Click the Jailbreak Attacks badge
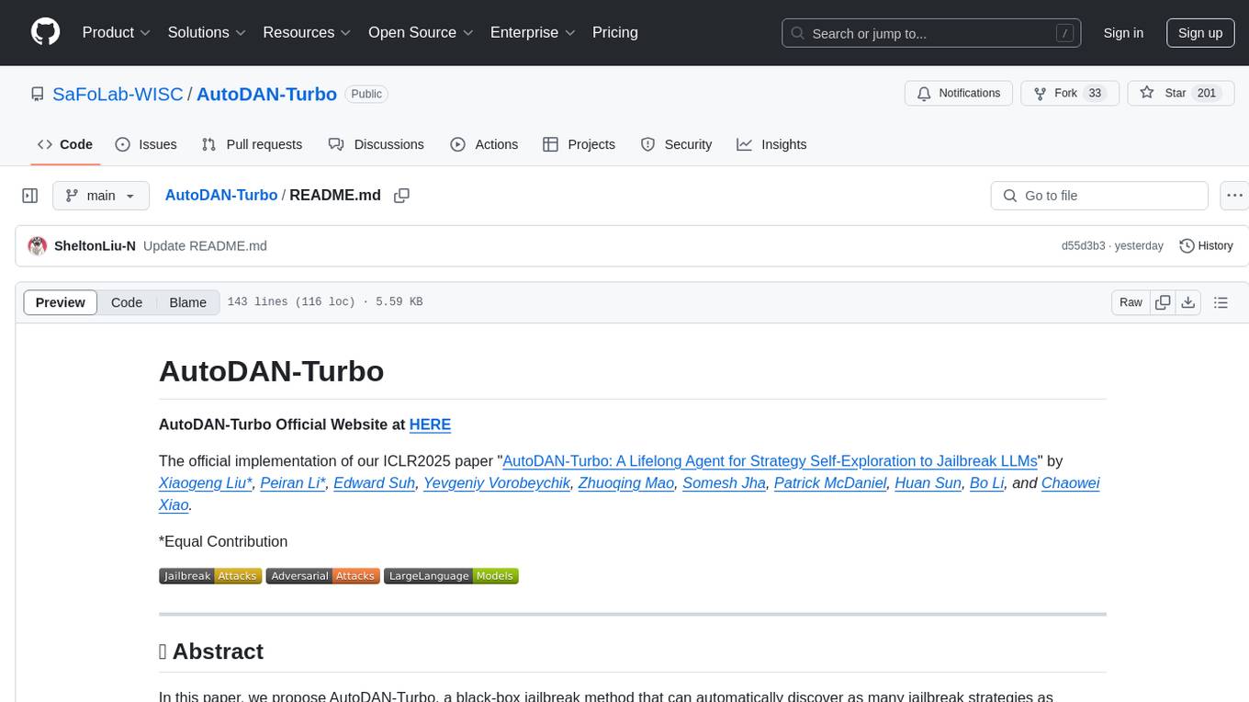The image size is (1249, 702). coord(210,576)
